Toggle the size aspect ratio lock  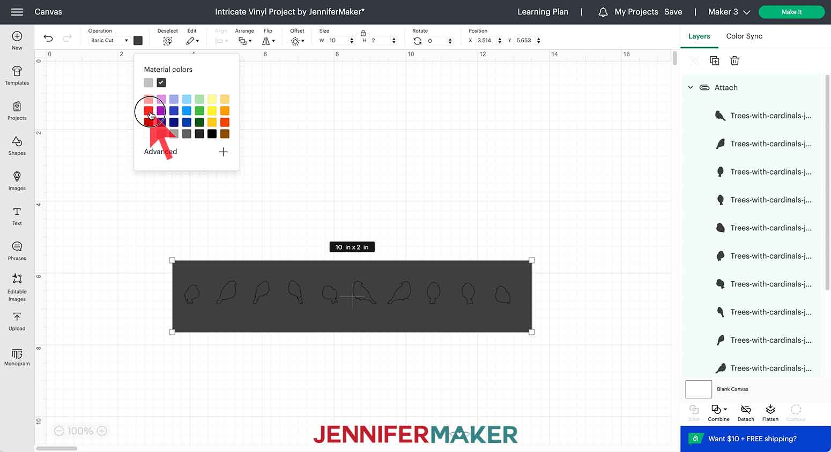(363, 33)
